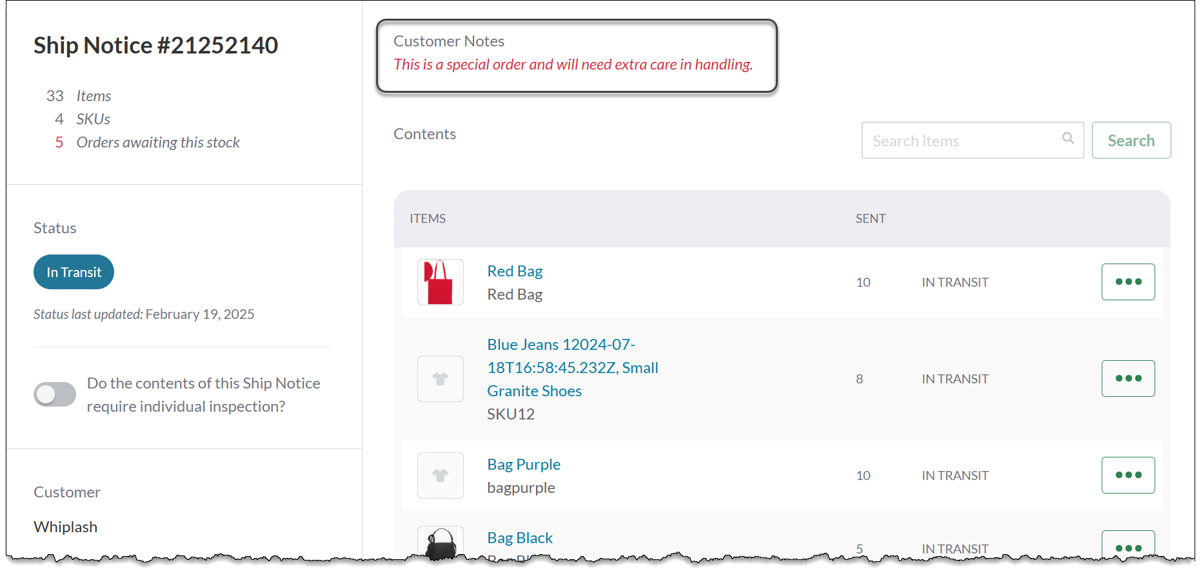The image size is (1201, 576).
Task: Click the Blue Jeans placeholder shirt icon
Action: (x=441, y=379)
